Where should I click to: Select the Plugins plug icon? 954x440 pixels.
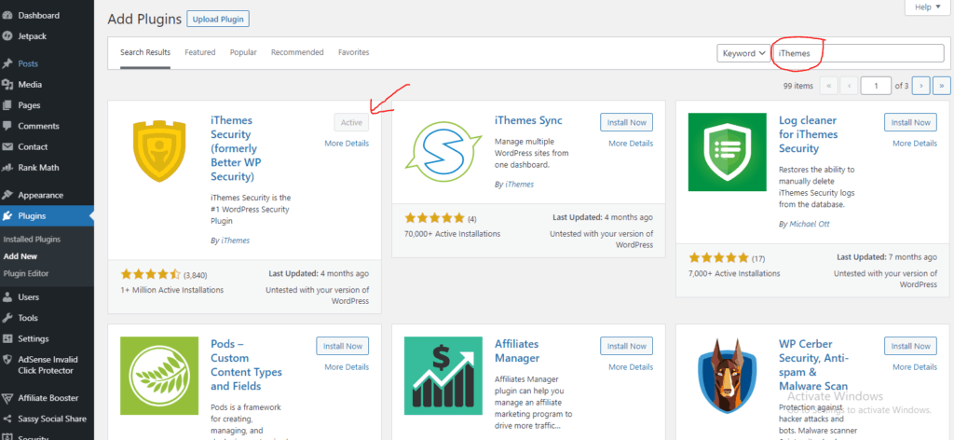7,216
